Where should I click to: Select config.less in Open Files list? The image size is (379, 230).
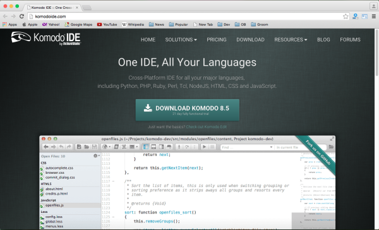[x=54, y=217]
